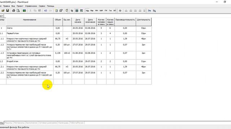Switch to the combined table-chart view icon
Image resolution: width=231 pixels, height=129 pixels.
[x=81, y=10]
